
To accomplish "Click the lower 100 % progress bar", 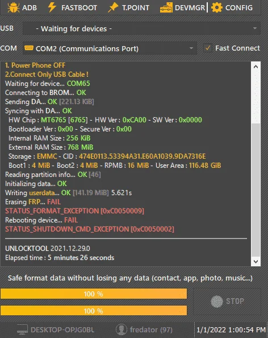I will pyautogui.click(x=94, y=311).
